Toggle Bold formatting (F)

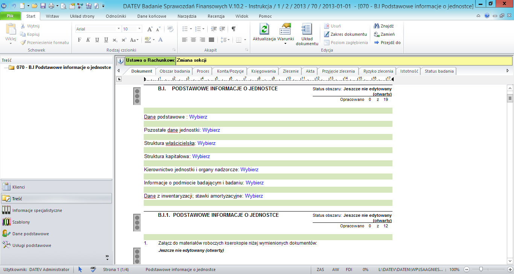pyautogui.click(x=79, y=40)
